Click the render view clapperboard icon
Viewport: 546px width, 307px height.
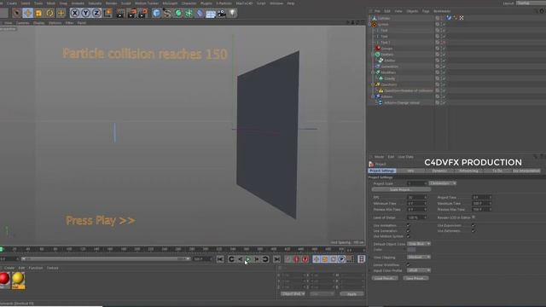tap(120, 14)
